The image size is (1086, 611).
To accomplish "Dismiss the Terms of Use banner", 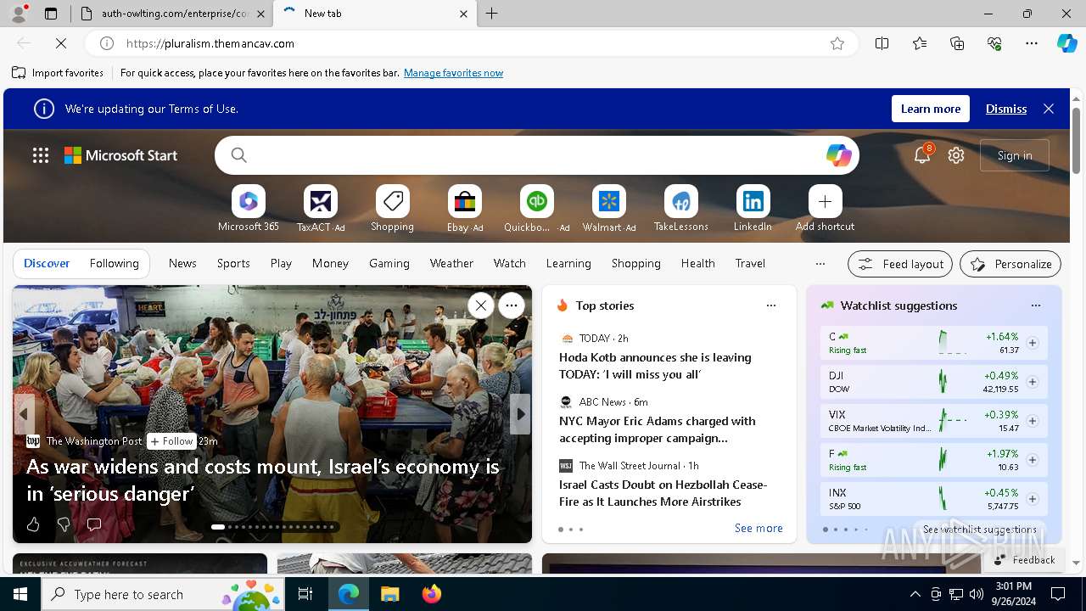I will click(x=1006, y=109).
